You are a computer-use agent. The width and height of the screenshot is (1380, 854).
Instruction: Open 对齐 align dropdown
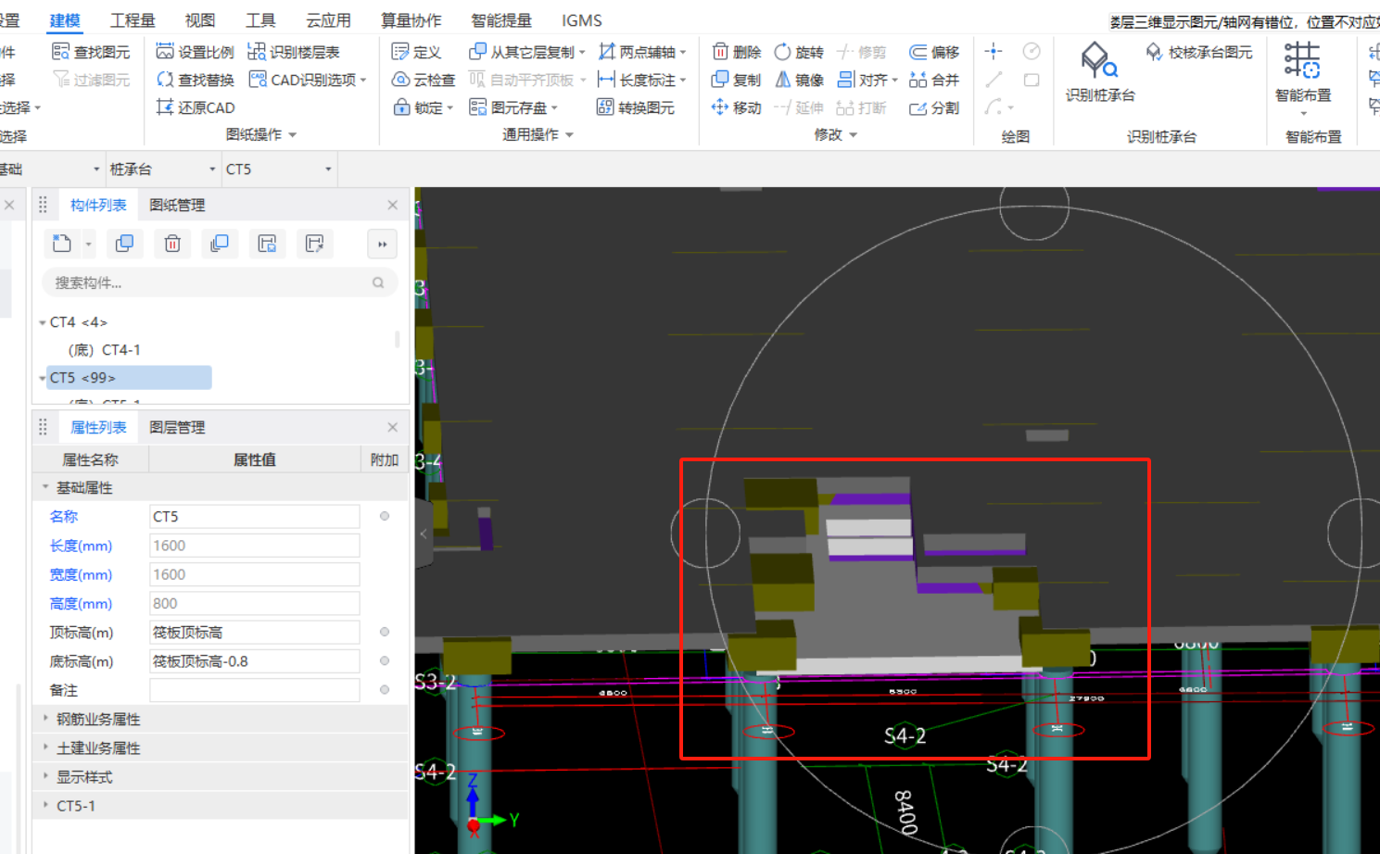click(894, 81)
